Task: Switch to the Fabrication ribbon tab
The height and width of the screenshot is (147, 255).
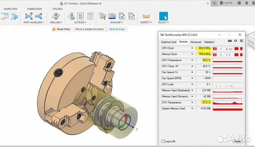Action: click(x=34, y=9)
